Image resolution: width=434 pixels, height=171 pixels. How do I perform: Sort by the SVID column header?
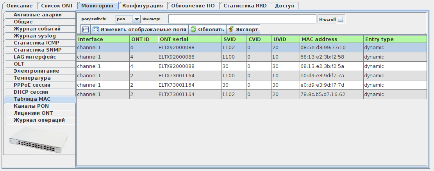[x=234, y=39]
